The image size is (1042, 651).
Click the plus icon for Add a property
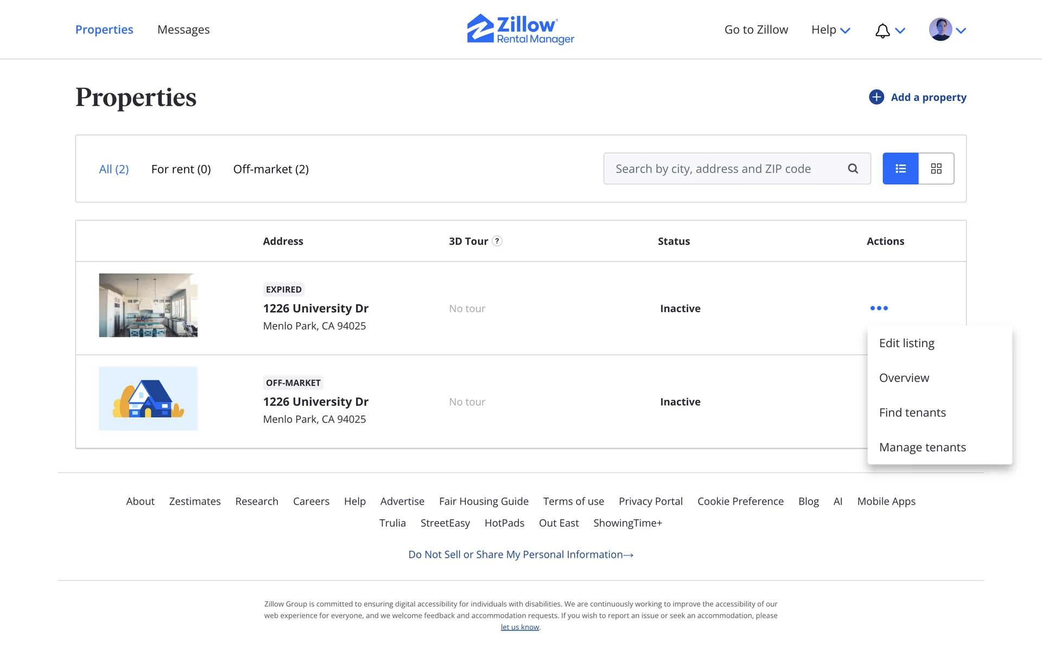pos(876,97)
